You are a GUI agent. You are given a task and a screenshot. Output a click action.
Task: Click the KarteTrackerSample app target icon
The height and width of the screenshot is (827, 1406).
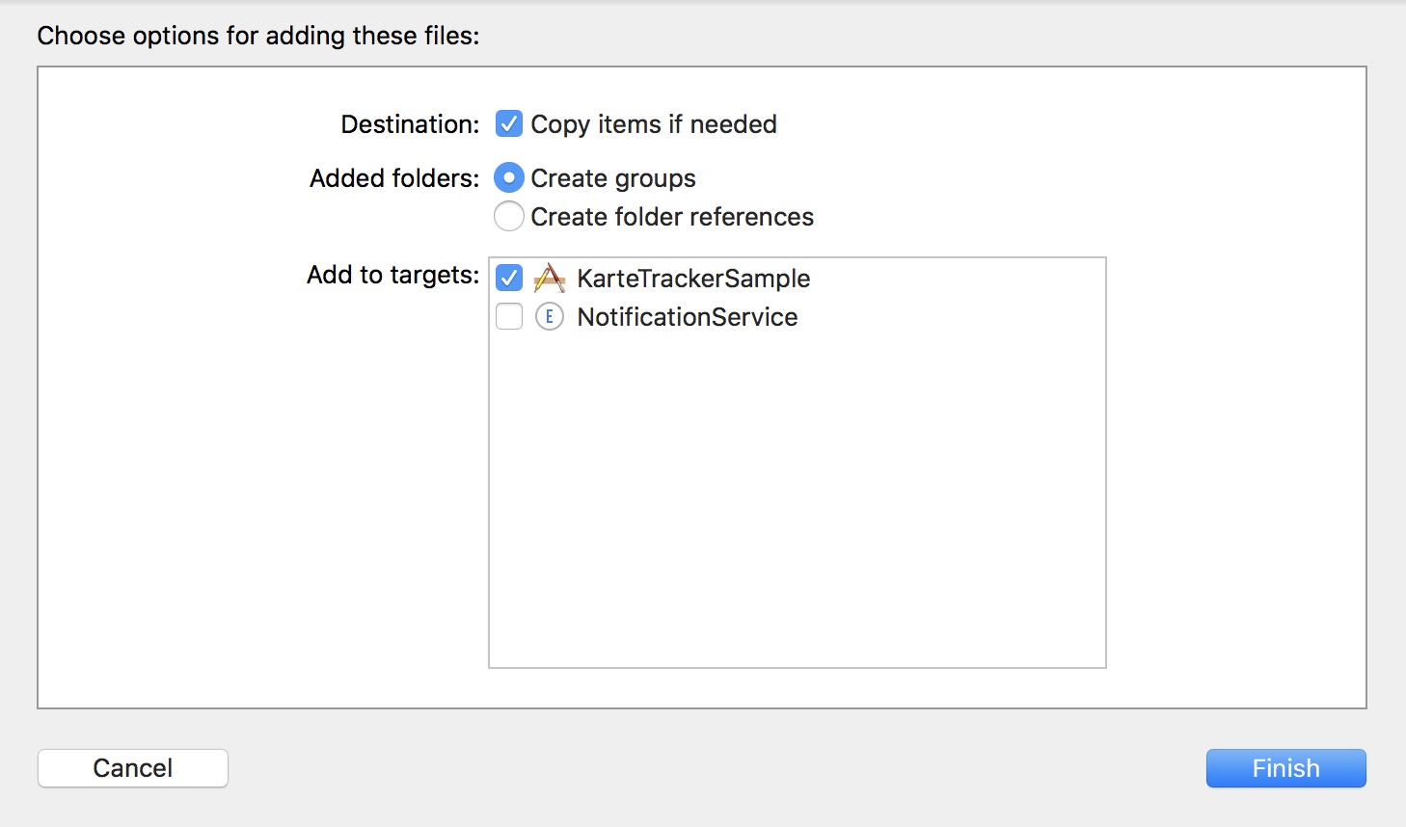click(x=550, y=279)
